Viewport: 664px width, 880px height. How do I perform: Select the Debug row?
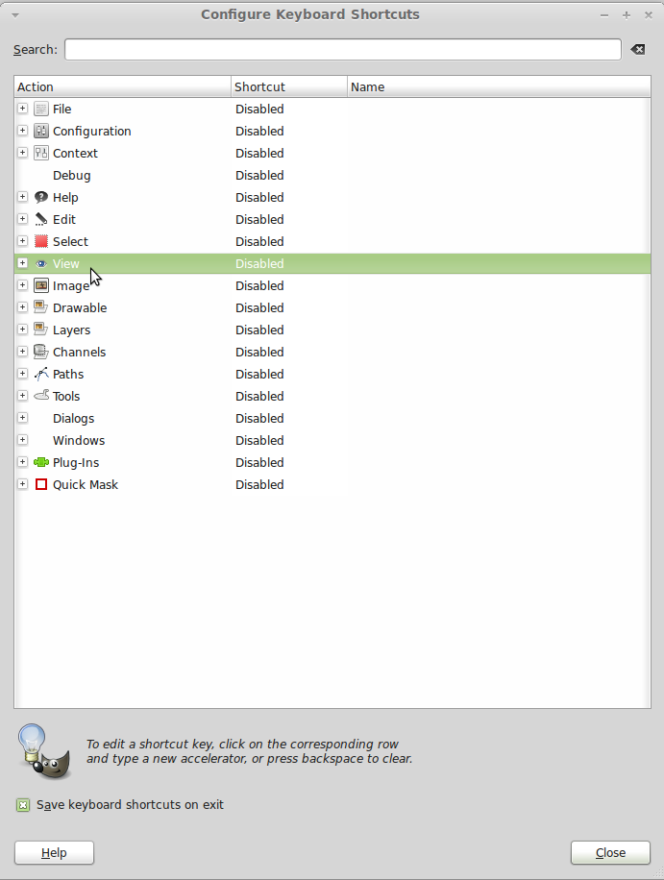332,175
